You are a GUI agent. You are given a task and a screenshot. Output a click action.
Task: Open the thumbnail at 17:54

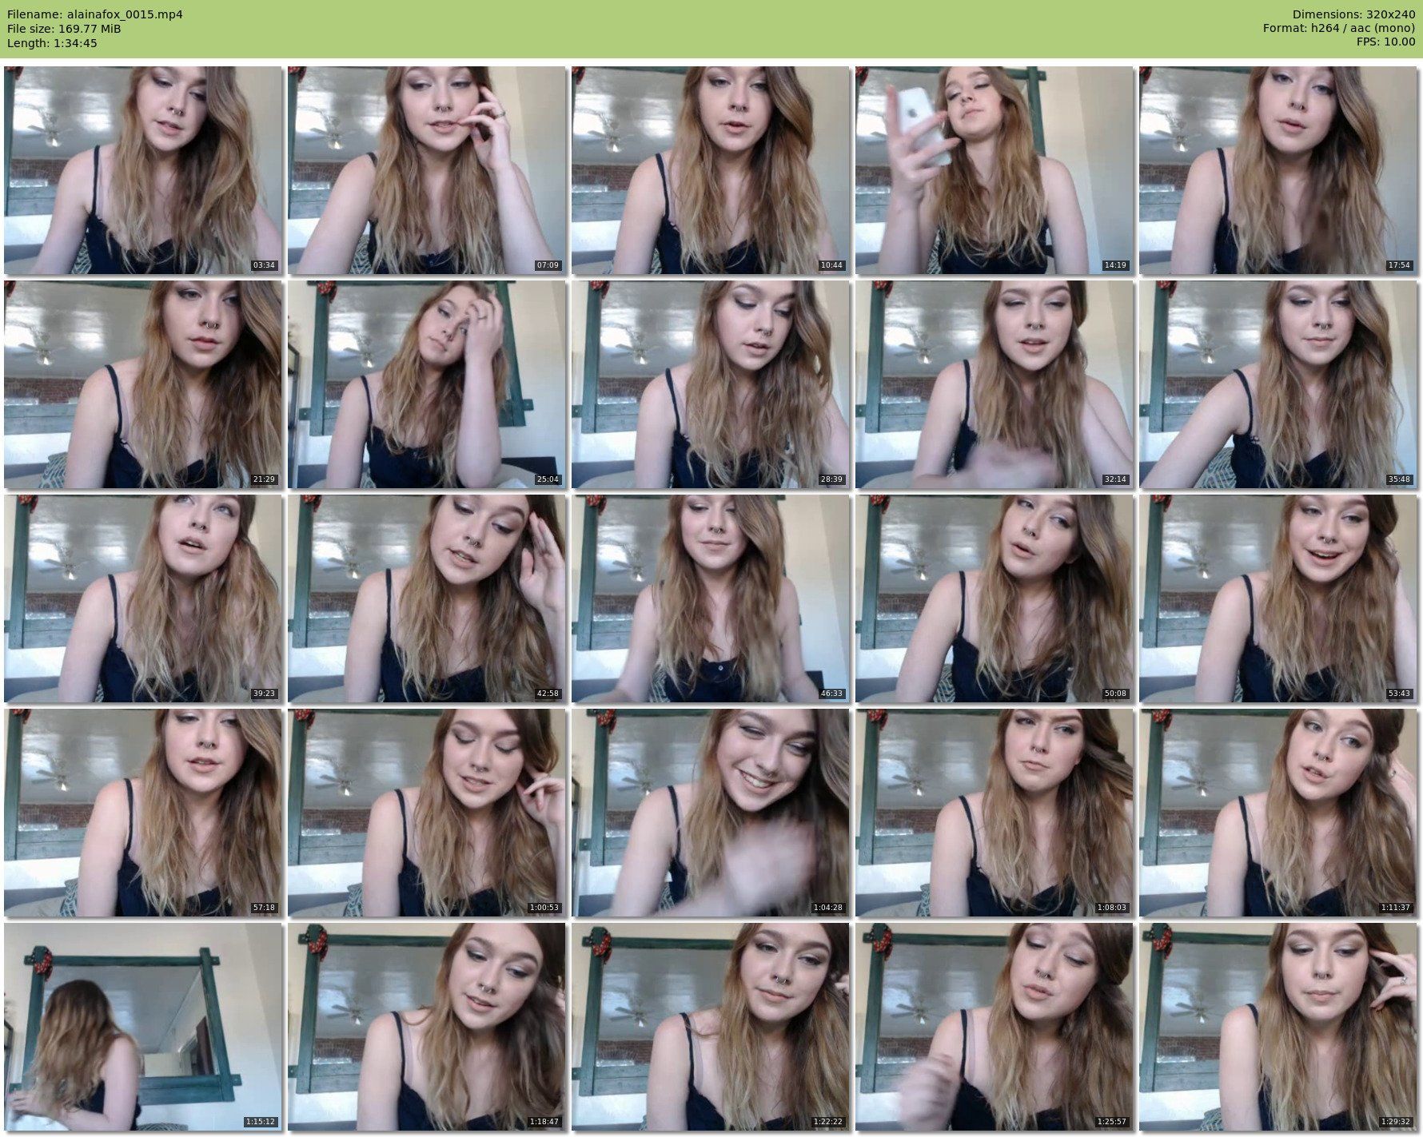click(x=1278, y=170)
